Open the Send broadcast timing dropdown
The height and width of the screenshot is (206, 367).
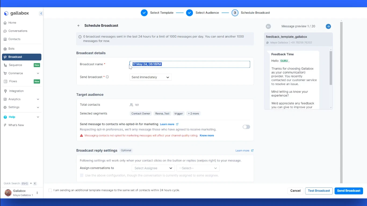(x=150, y=77)
